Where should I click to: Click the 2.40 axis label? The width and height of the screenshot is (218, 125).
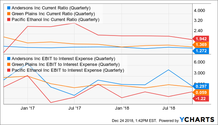(198, 30)
